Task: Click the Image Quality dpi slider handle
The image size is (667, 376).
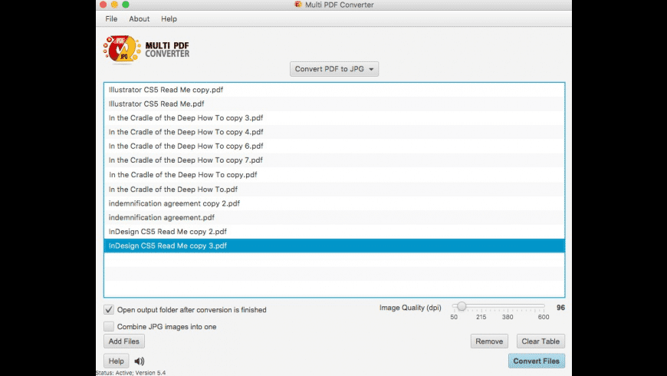Action: (x=462, y=306)
